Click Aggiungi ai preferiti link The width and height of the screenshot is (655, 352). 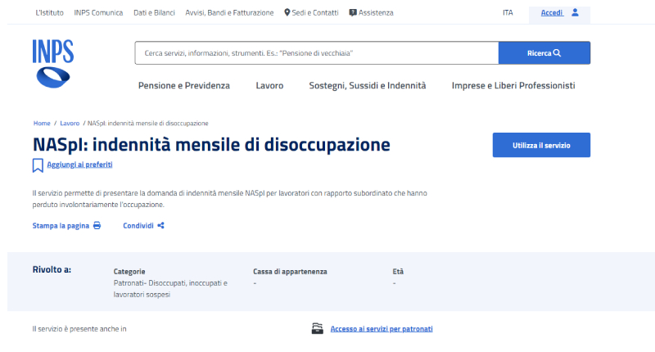[79, 165]
